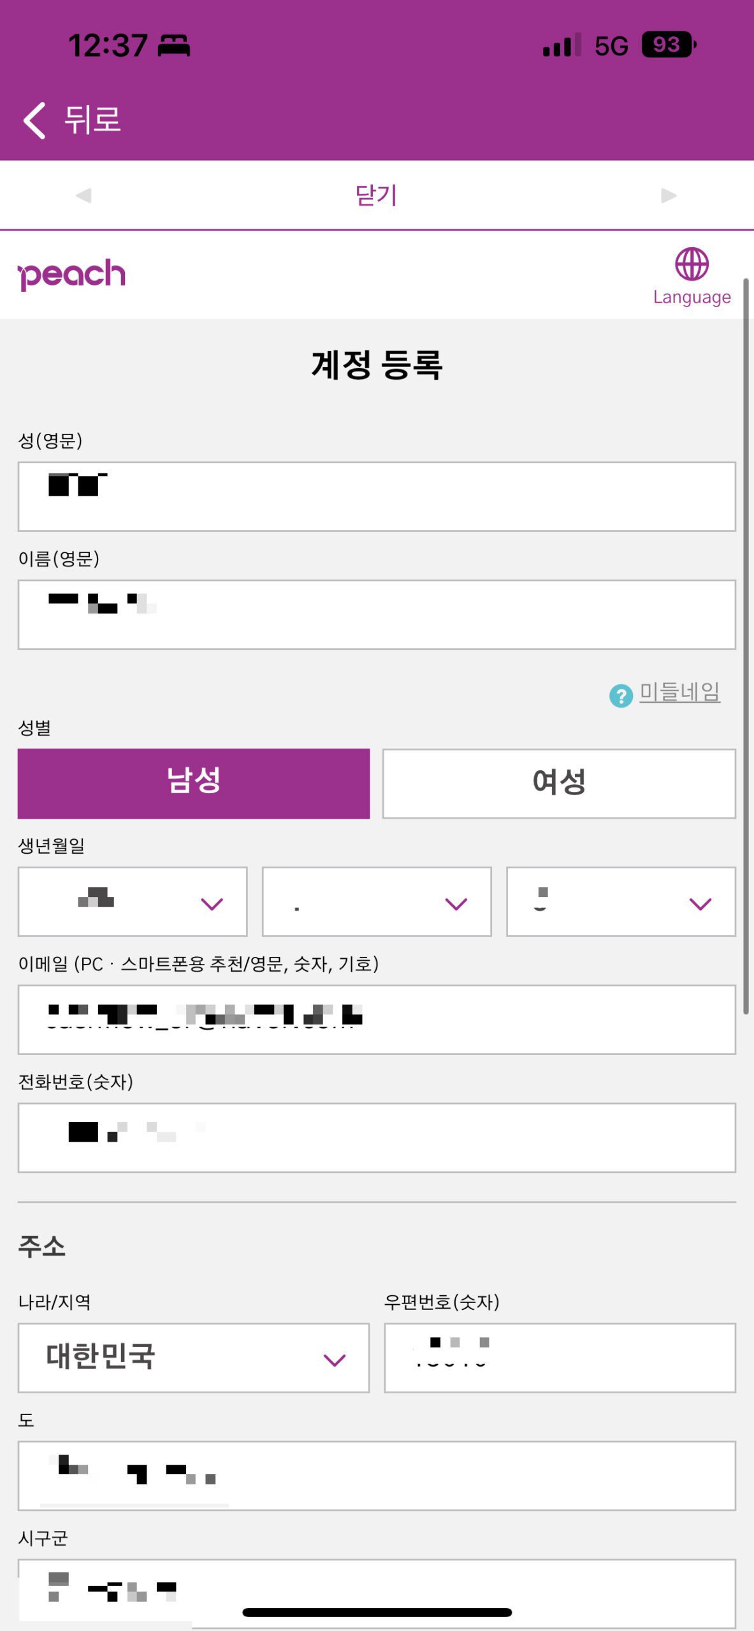754x1631 pixels.
Task: Open the 대한민국 country dropdown
Action: point(194,1358)
